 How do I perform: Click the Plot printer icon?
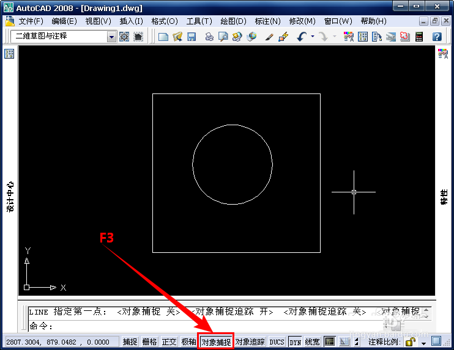(x=209, y=37)
